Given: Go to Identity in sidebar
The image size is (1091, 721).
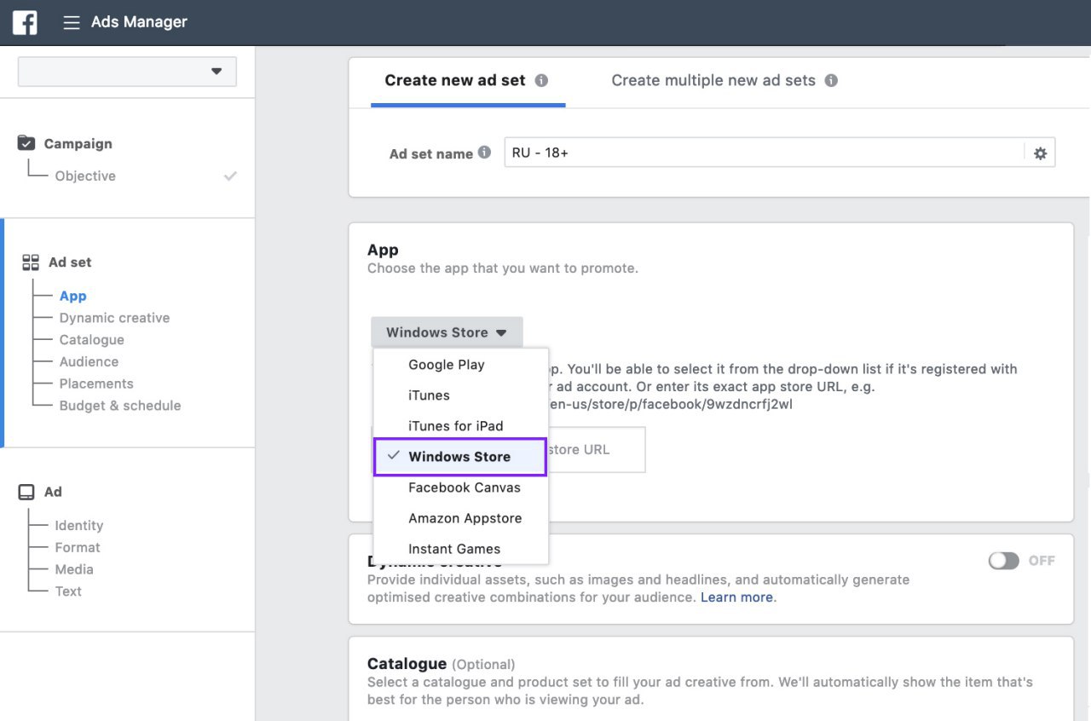Looking at the screenshot, I should click(79, 526).
